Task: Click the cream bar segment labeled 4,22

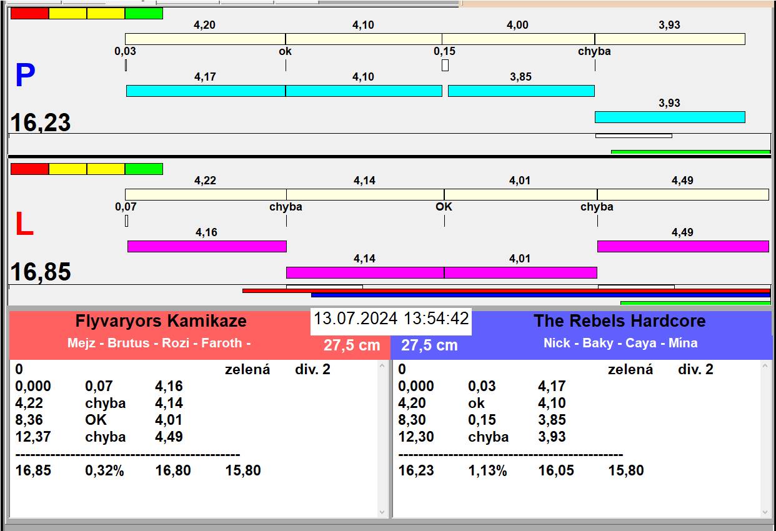Action: tap(206, 194)
